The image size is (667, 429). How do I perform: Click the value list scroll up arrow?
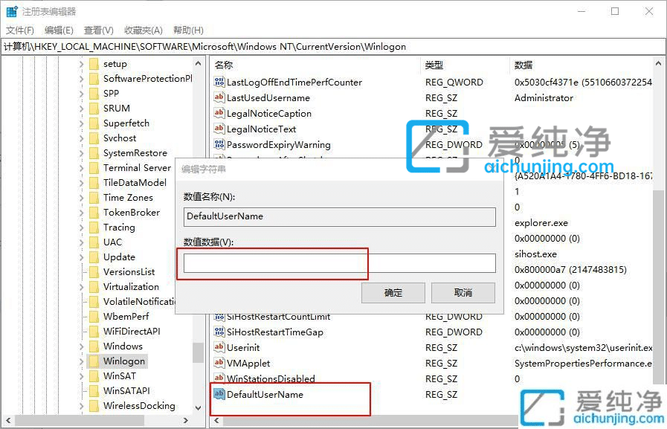(x=659, y=63)
